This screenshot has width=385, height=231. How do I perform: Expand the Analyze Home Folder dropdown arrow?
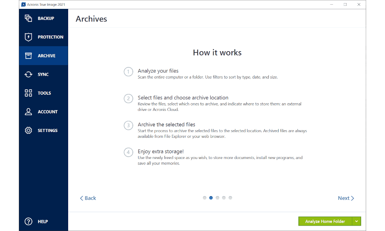click(357, 221)
